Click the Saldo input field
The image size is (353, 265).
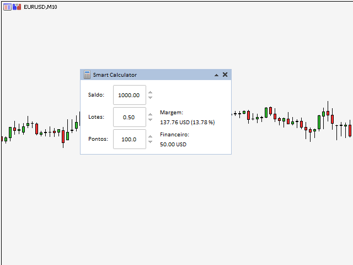click(130, 95)
